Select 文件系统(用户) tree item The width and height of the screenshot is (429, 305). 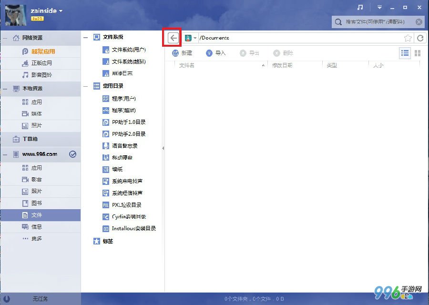(124, 50)
